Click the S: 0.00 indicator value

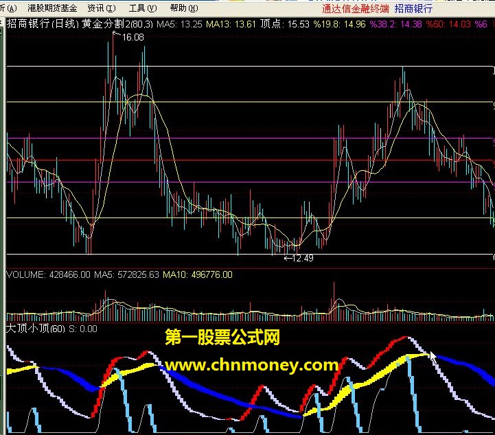[x=83, y=329]
